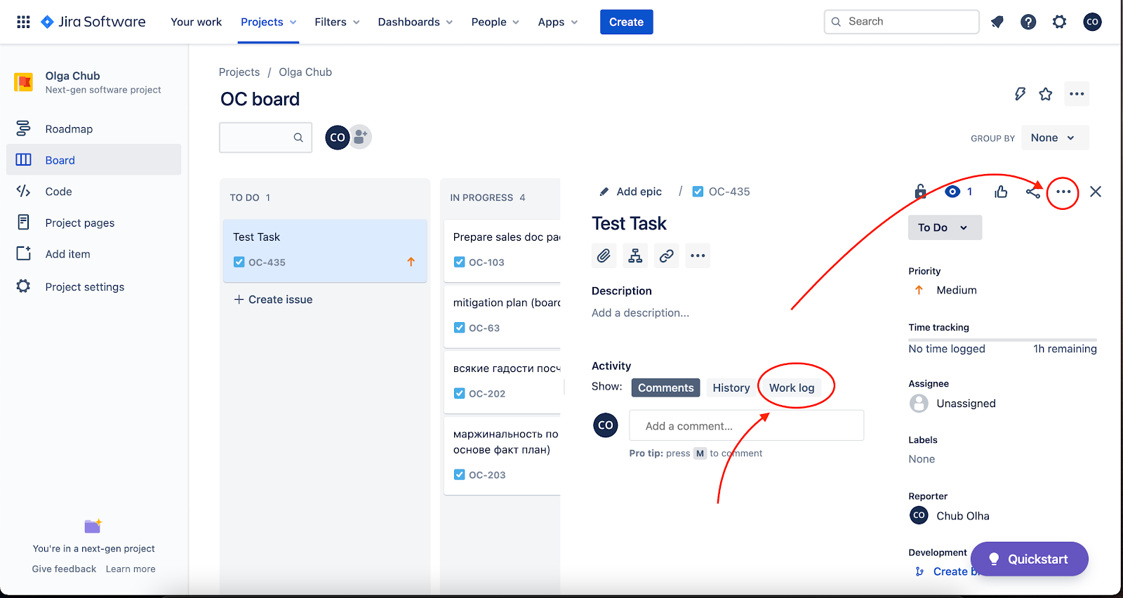
Task: Open the app switcher grid icon
Action: (23, 22)
